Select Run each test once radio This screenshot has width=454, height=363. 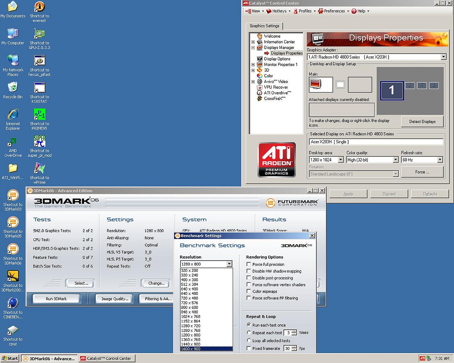click(249, 325)
